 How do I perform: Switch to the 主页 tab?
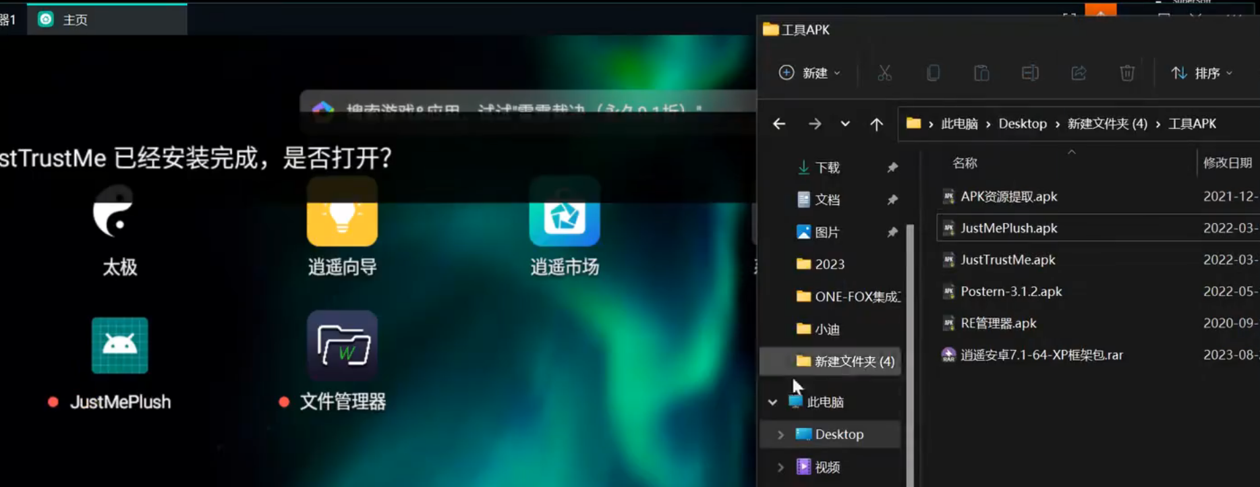click(x=107, y=20)
